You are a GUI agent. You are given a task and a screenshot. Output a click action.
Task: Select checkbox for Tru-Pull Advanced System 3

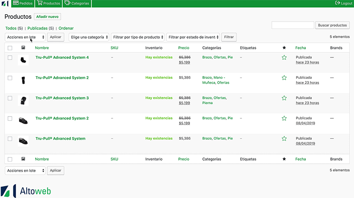coord(10,98)
